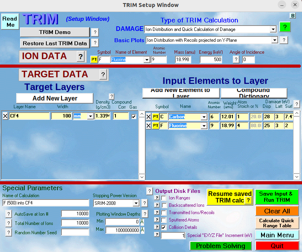The width and height of the screenshot is (302, 252).
Task: Open help for Plotting Window Depths
Action: pos(145,214)
